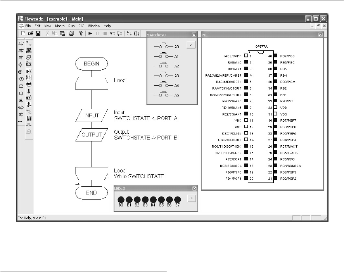The width and height of the screenshot is (344, 272).
Task: Open the Run menu
Action: (71, 26)
